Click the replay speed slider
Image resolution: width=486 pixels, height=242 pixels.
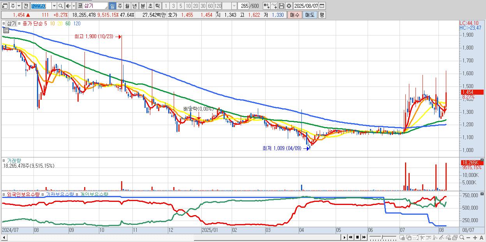(x=383, y=237)
